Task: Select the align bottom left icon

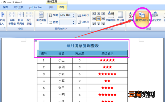Action: click(94, 24)
